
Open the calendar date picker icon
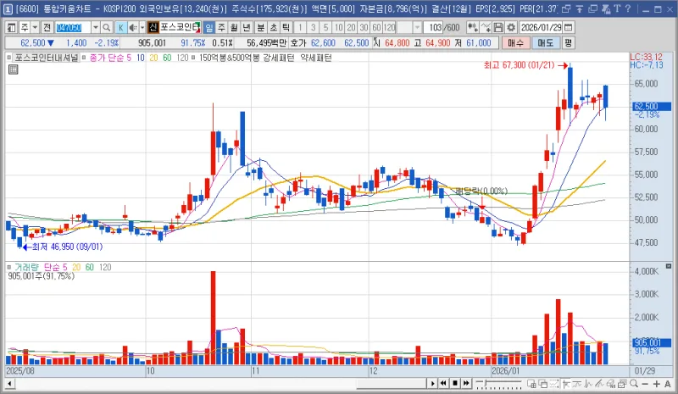pos(568,27)
